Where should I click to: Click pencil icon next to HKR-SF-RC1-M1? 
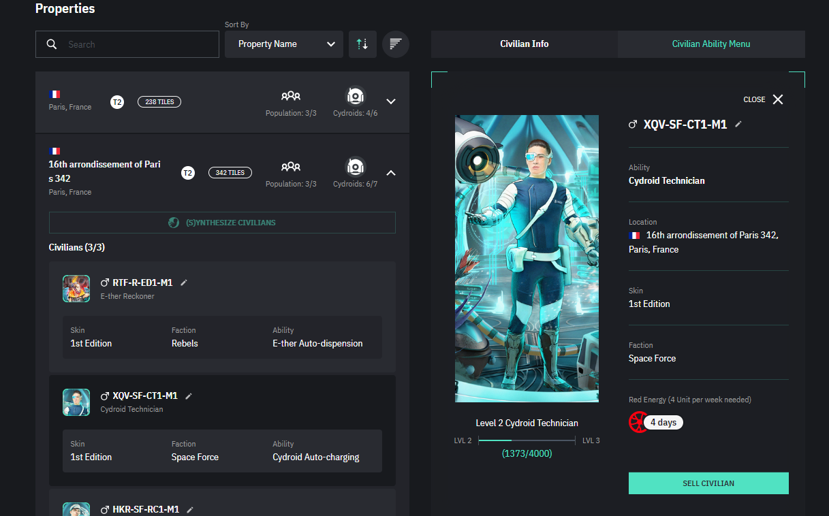click(x=190, y=509)
